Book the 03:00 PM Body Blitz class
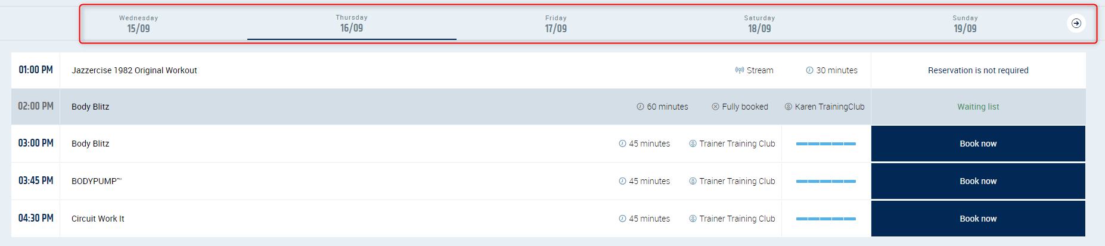The image size is (1105, 246). [977, 144]
